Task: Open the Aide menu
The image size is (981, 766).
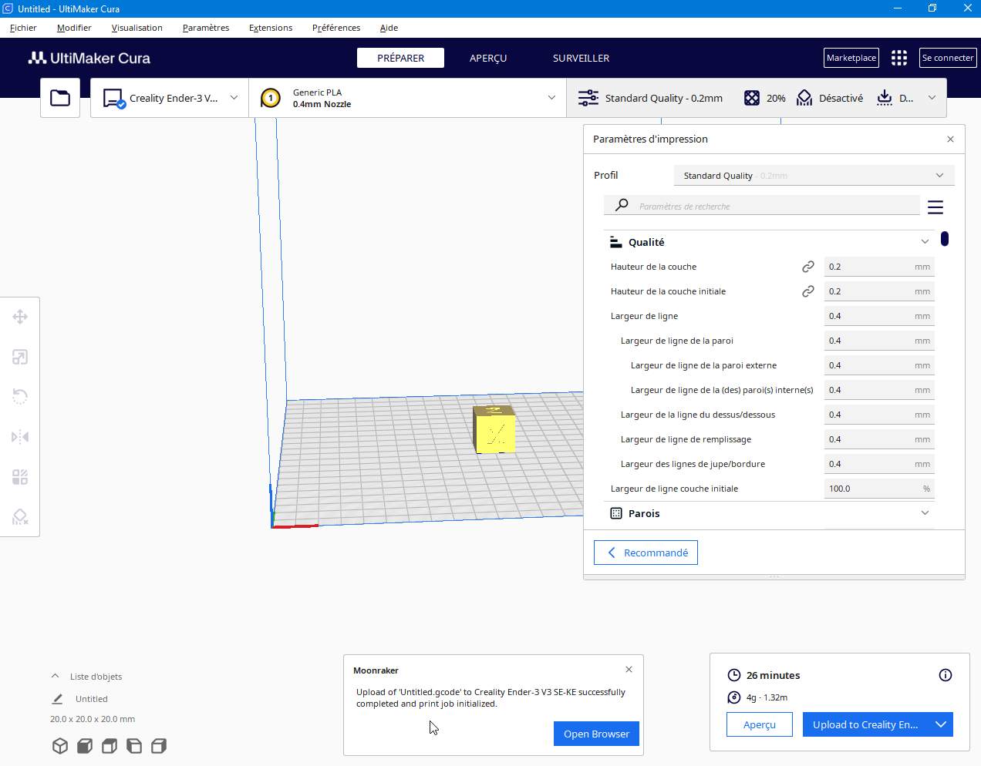Action: coord(389,28)
